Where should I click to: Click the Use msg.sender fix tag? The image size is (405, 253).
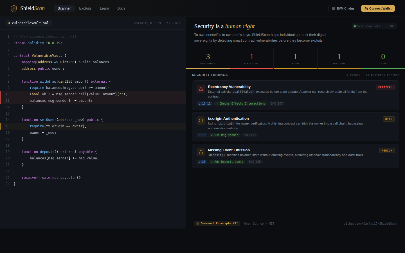click(224, 135)
